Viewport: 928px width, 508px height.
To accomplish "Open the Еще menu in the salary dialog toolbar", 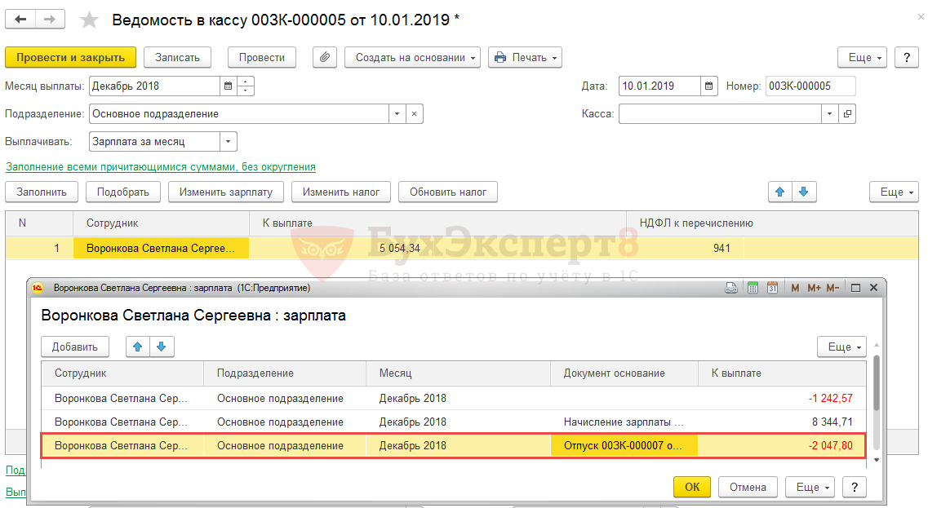I will pyautogui.click(x=841, y=347).
